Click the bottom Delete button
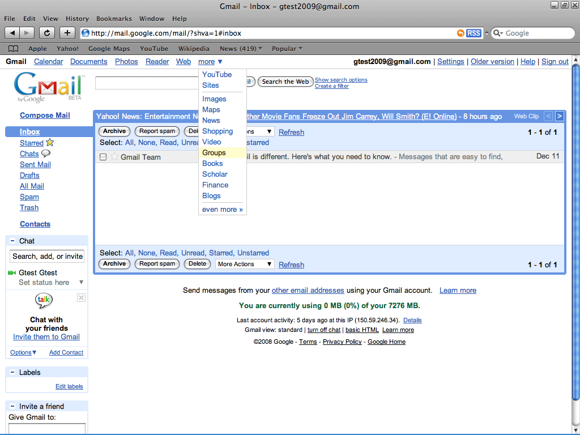Image resolution: width=580 pixels, height=435 pixels. pos(197,264)
